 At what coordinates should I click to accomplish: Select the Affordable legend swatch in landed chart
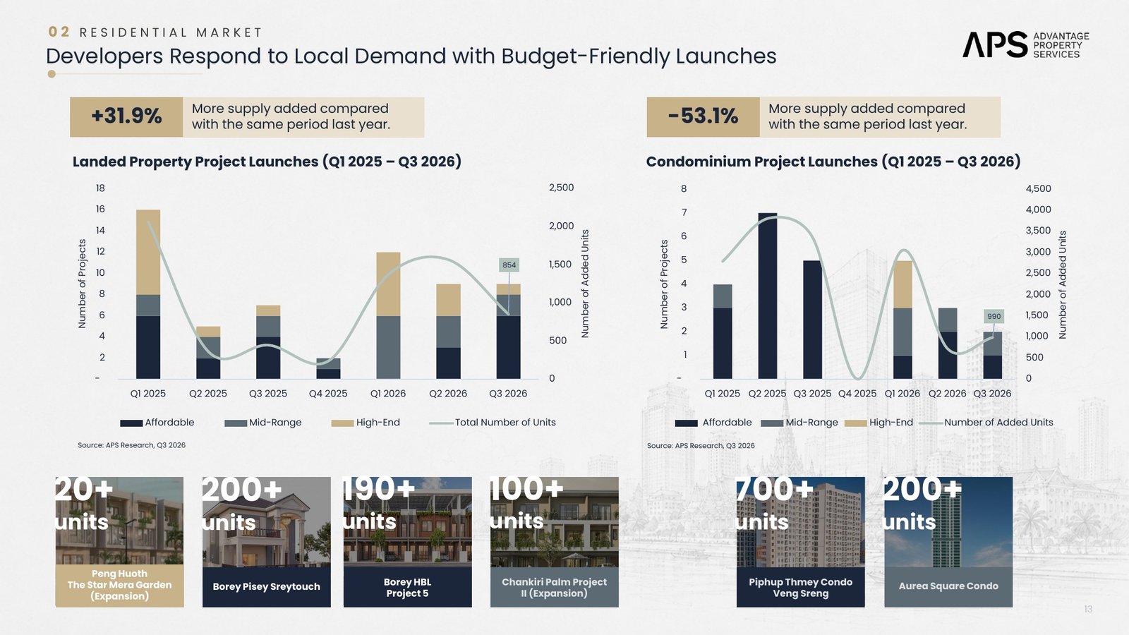(x=131, y=423)
